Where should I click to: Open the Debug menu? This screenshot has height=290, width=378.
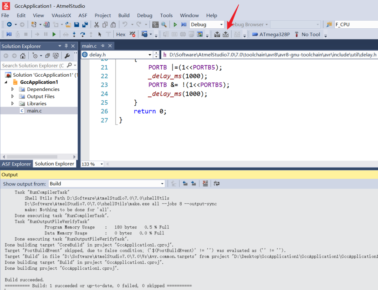pos(145,15)
